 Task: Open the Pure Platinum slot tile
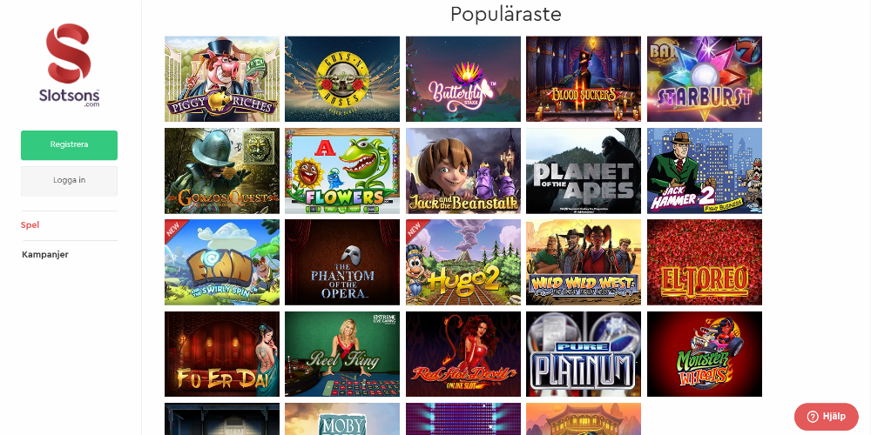(584, 354)
